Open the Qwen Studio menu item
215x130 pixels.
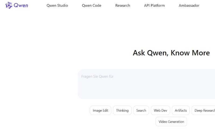[57, 5]
